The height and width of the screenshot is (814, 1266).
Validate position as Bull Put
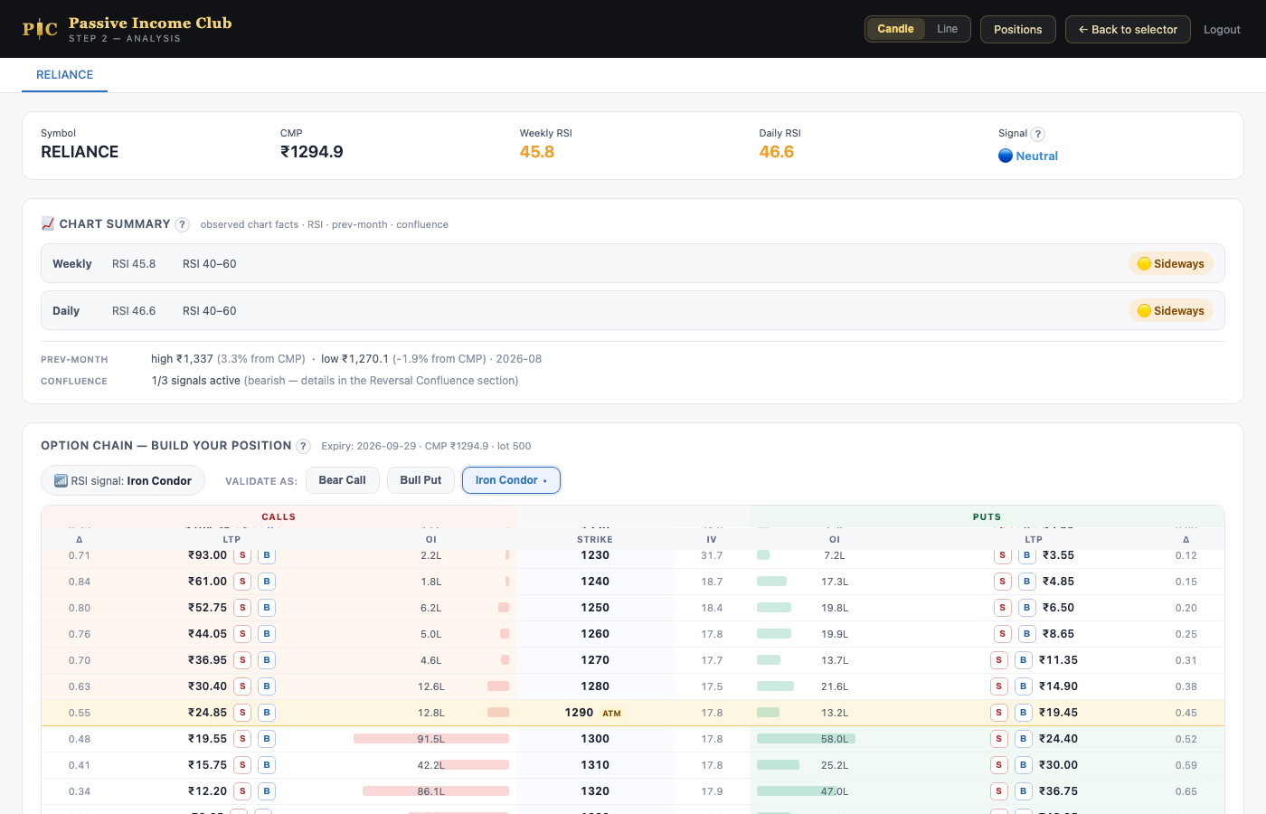pyautogui.click(x=420, y=480)
